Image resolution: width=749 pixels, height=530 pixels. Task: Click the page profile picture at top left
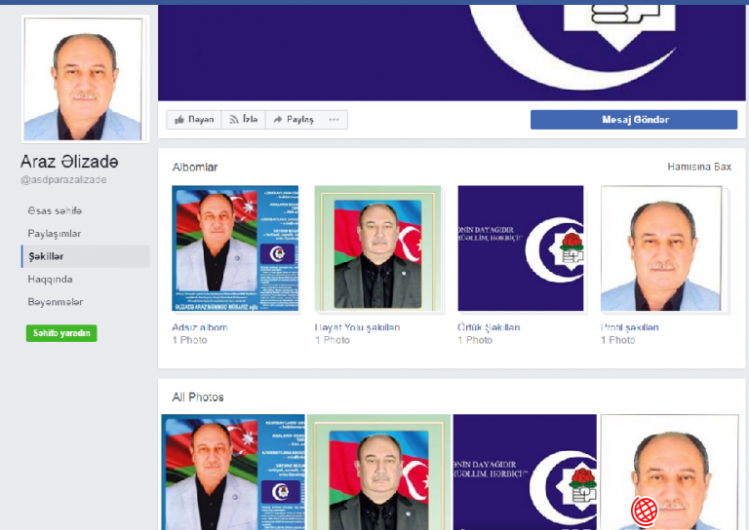click(84, 79)
